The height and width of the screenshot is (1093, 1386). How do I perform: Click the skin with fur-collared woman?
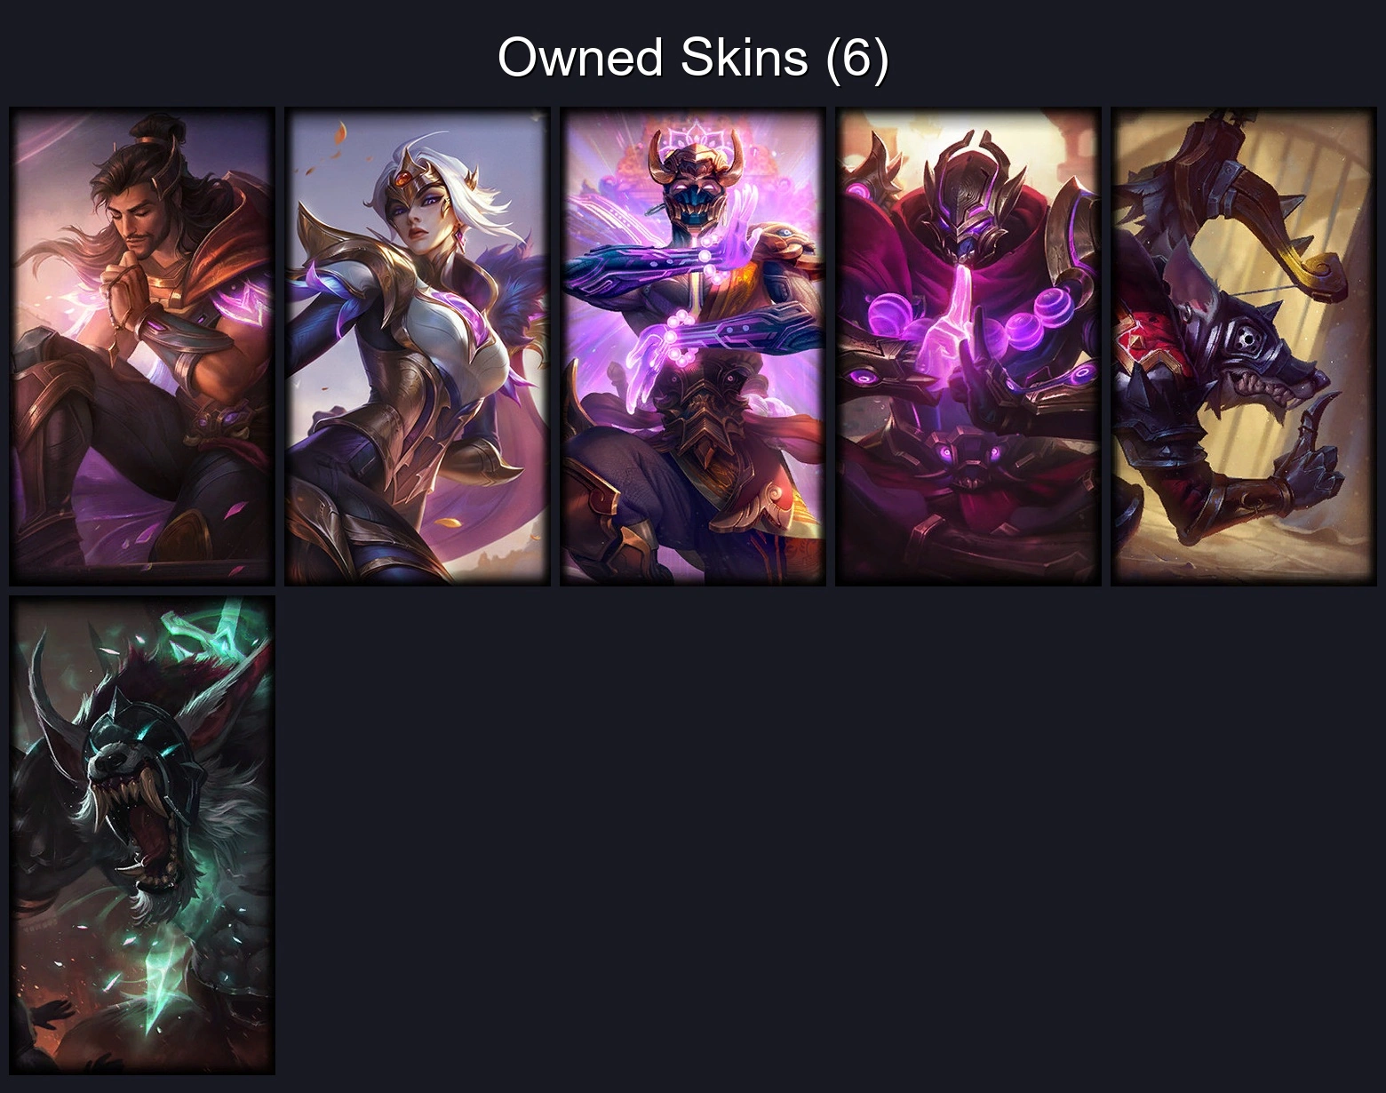point(418,346)
